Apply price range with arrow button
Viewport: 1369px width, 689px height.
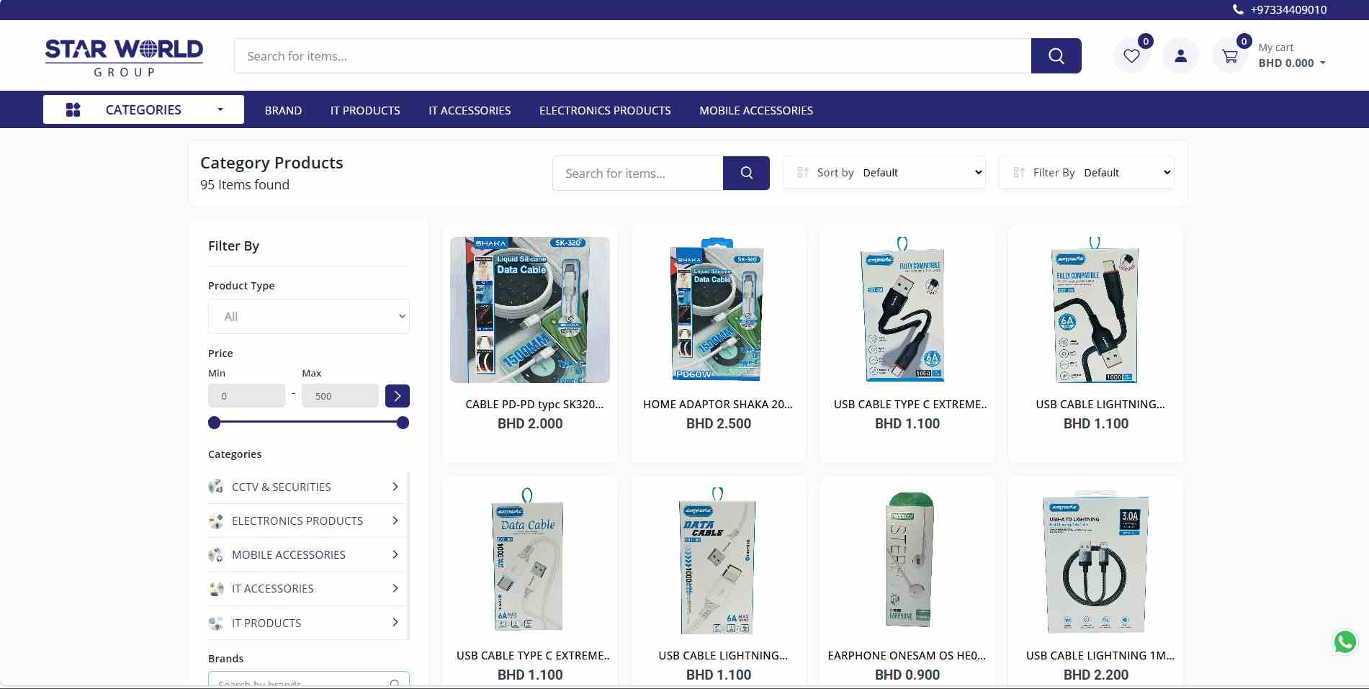point(397,396)
